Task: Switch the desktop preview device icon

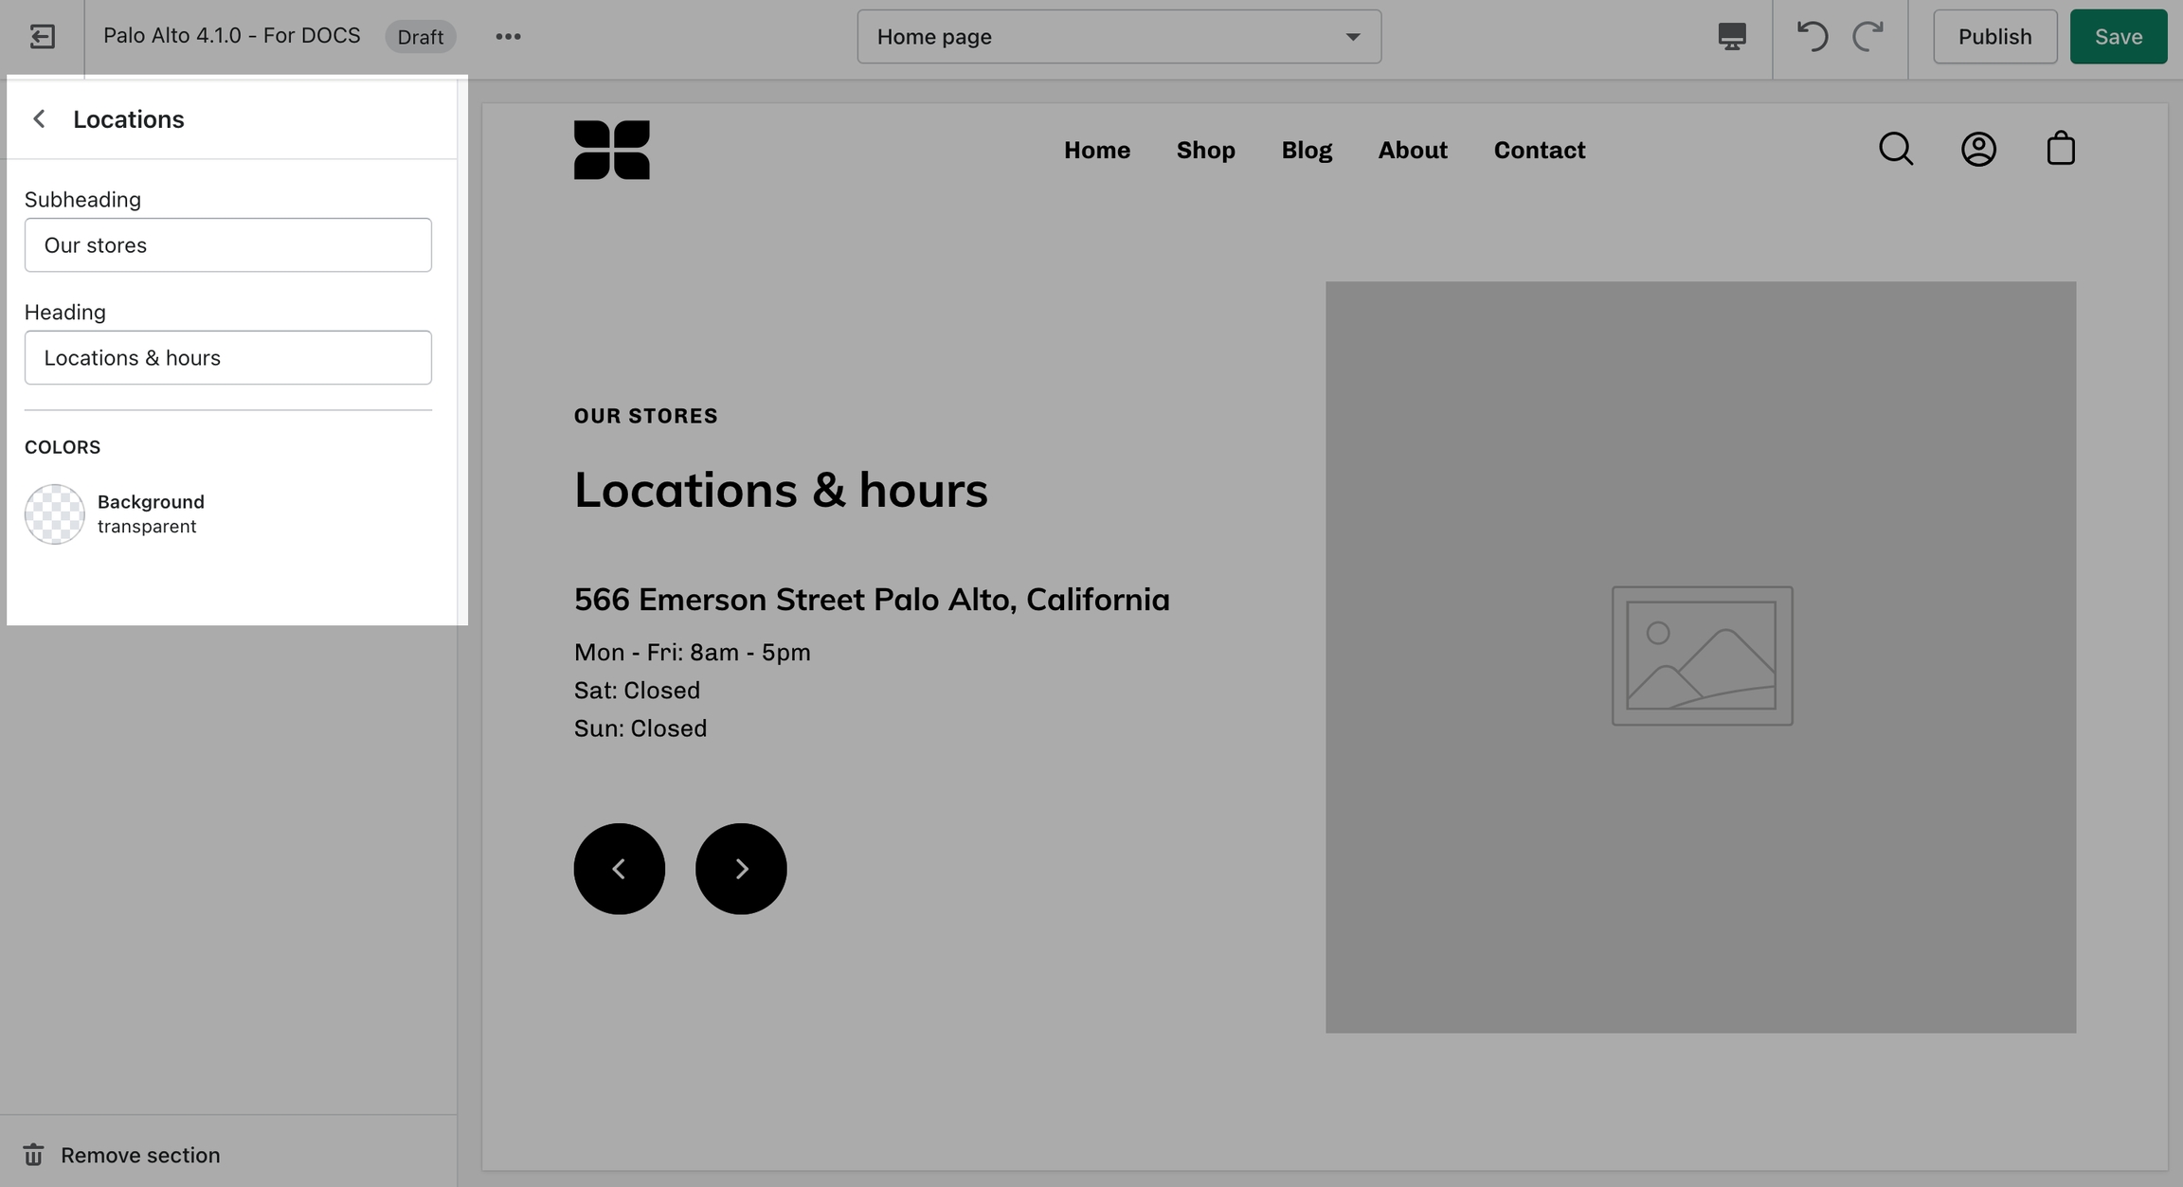Action: click(1732, 37)
